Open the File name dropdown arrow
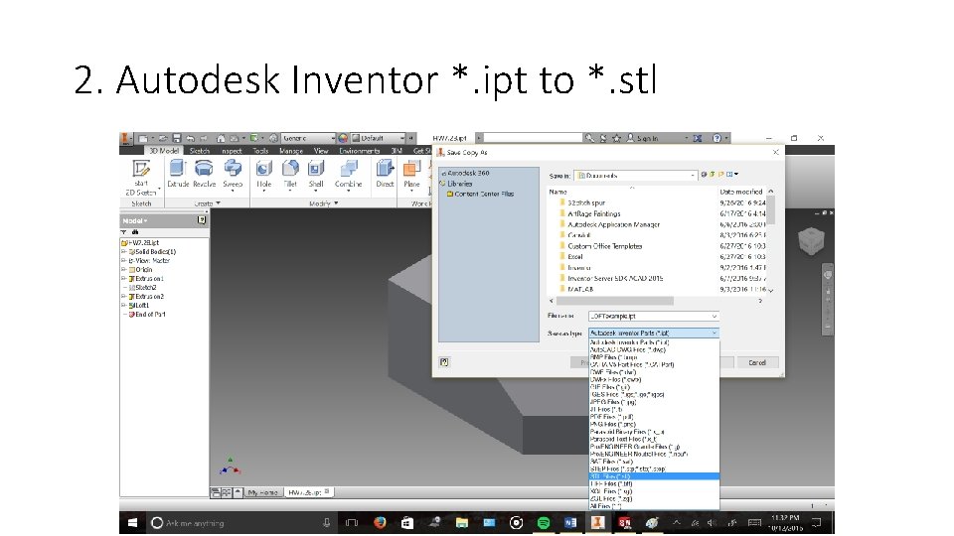 point(714,316)
